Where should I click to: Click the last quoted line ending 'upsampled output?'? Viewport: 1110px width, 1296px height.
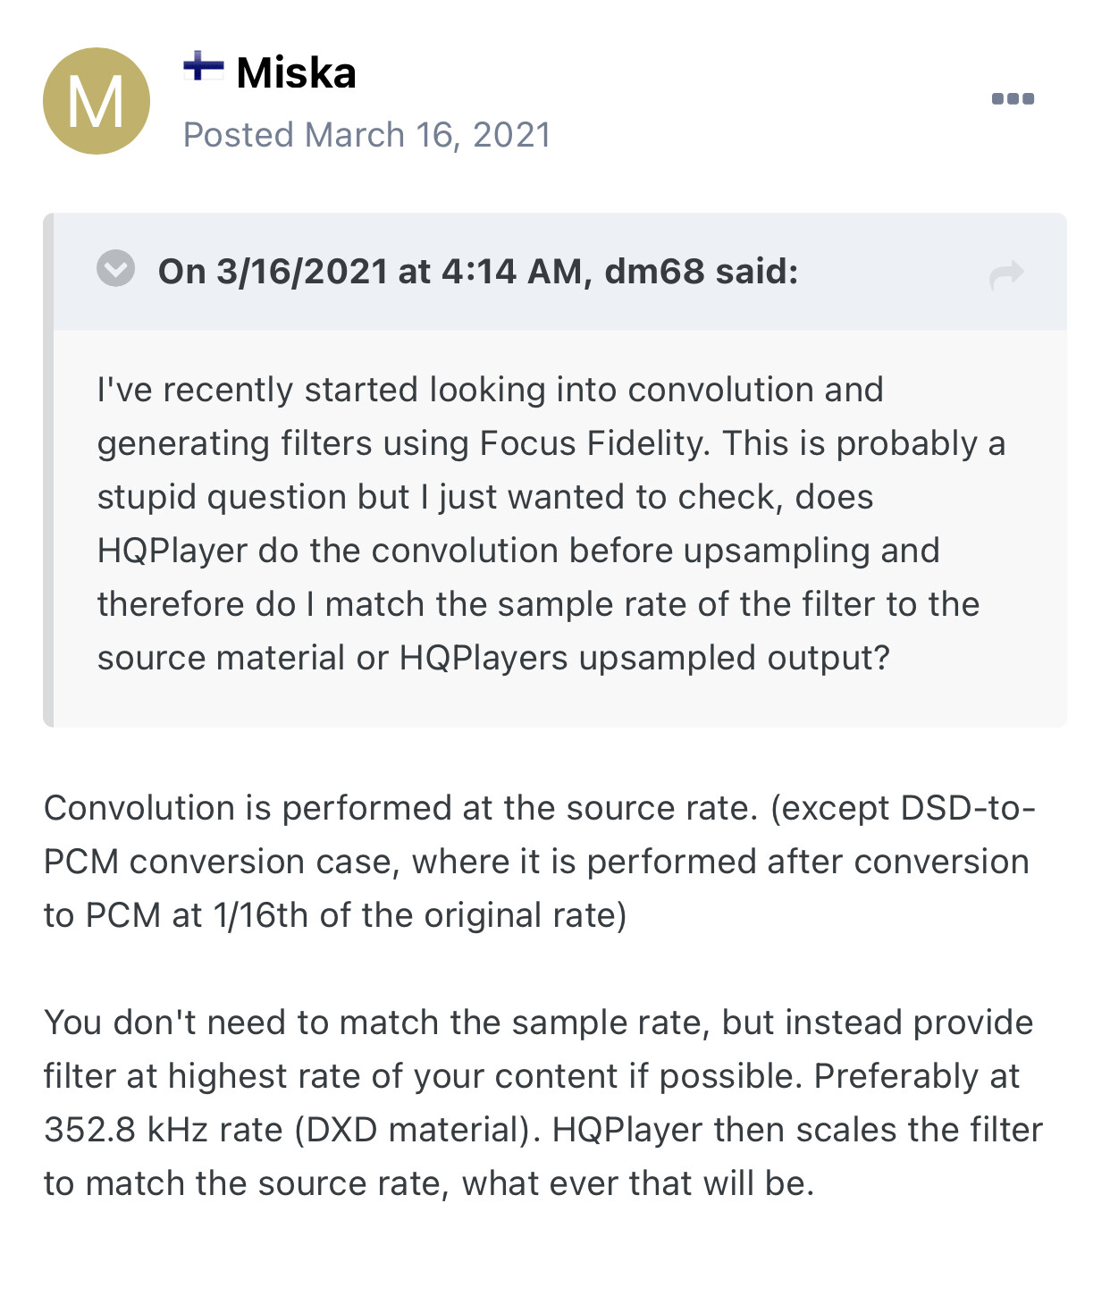pyautogui.click(x=493, y=658)
